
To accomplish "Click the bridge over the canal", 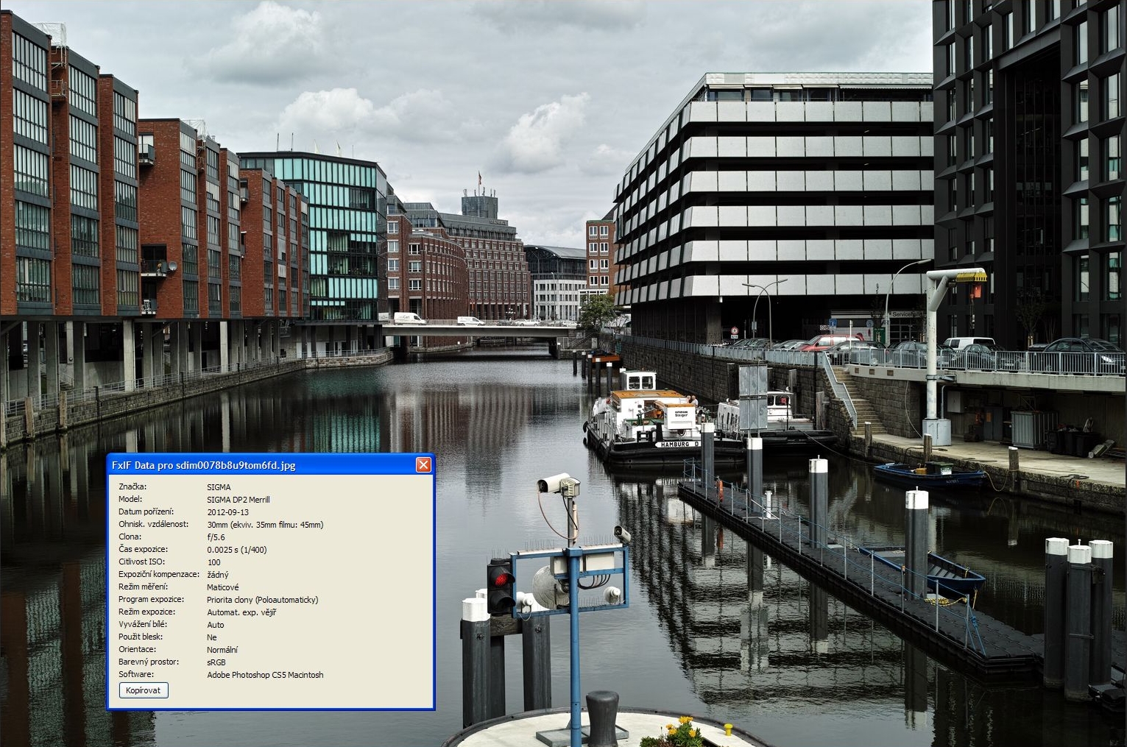I will pyautogui.click(x=478, y=331).
